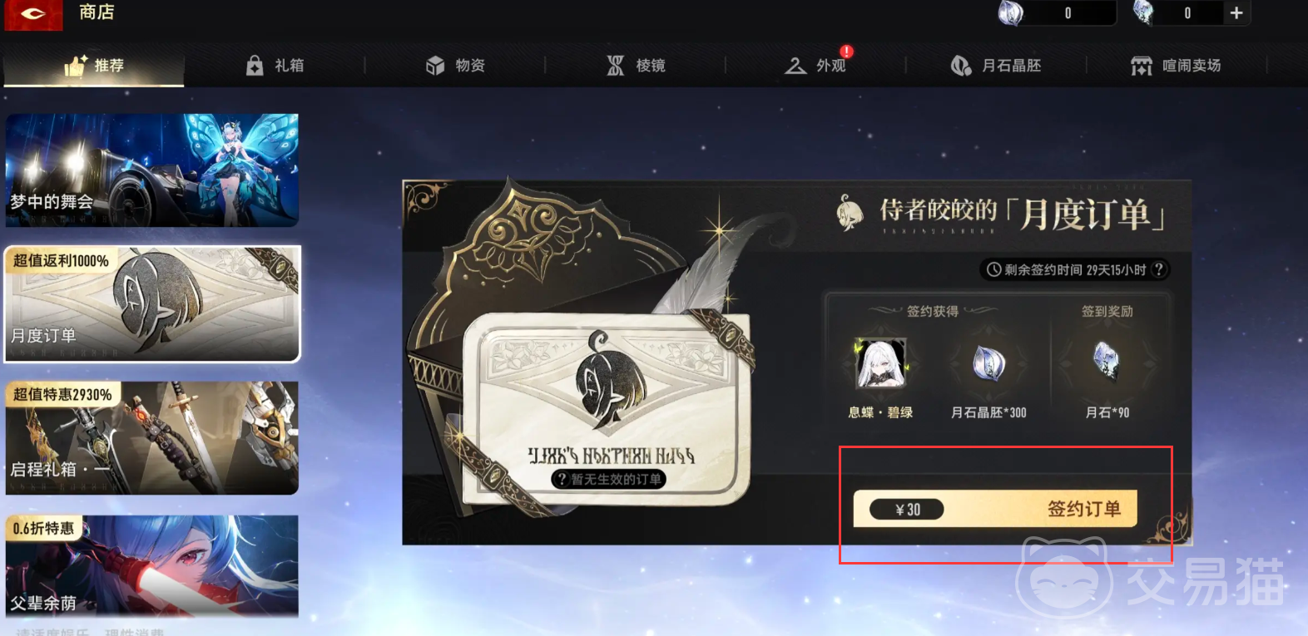The height and width of the screenshot is (636, 1308).
Task: Open the 物资 supplies tab
Action: [455, 66]
